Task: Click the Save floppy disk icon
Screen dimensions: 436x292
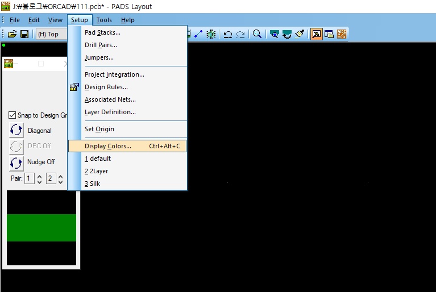Action: click(x=24, y=34)
